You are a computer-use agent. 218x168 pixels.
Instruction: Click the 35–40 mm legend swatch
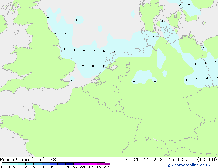pos(85,164)
